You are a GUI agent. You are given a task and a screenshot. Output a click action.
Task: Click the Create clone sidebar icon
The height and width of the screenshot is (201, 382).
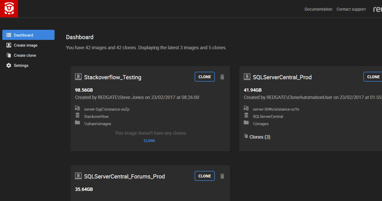pyautogui.click(x=9, y=55)
